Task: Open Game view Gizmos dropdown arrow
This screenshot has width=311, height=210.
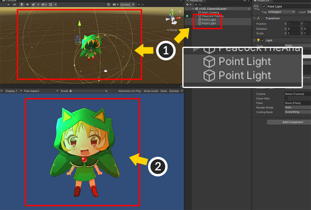Action: pos(182,91)
